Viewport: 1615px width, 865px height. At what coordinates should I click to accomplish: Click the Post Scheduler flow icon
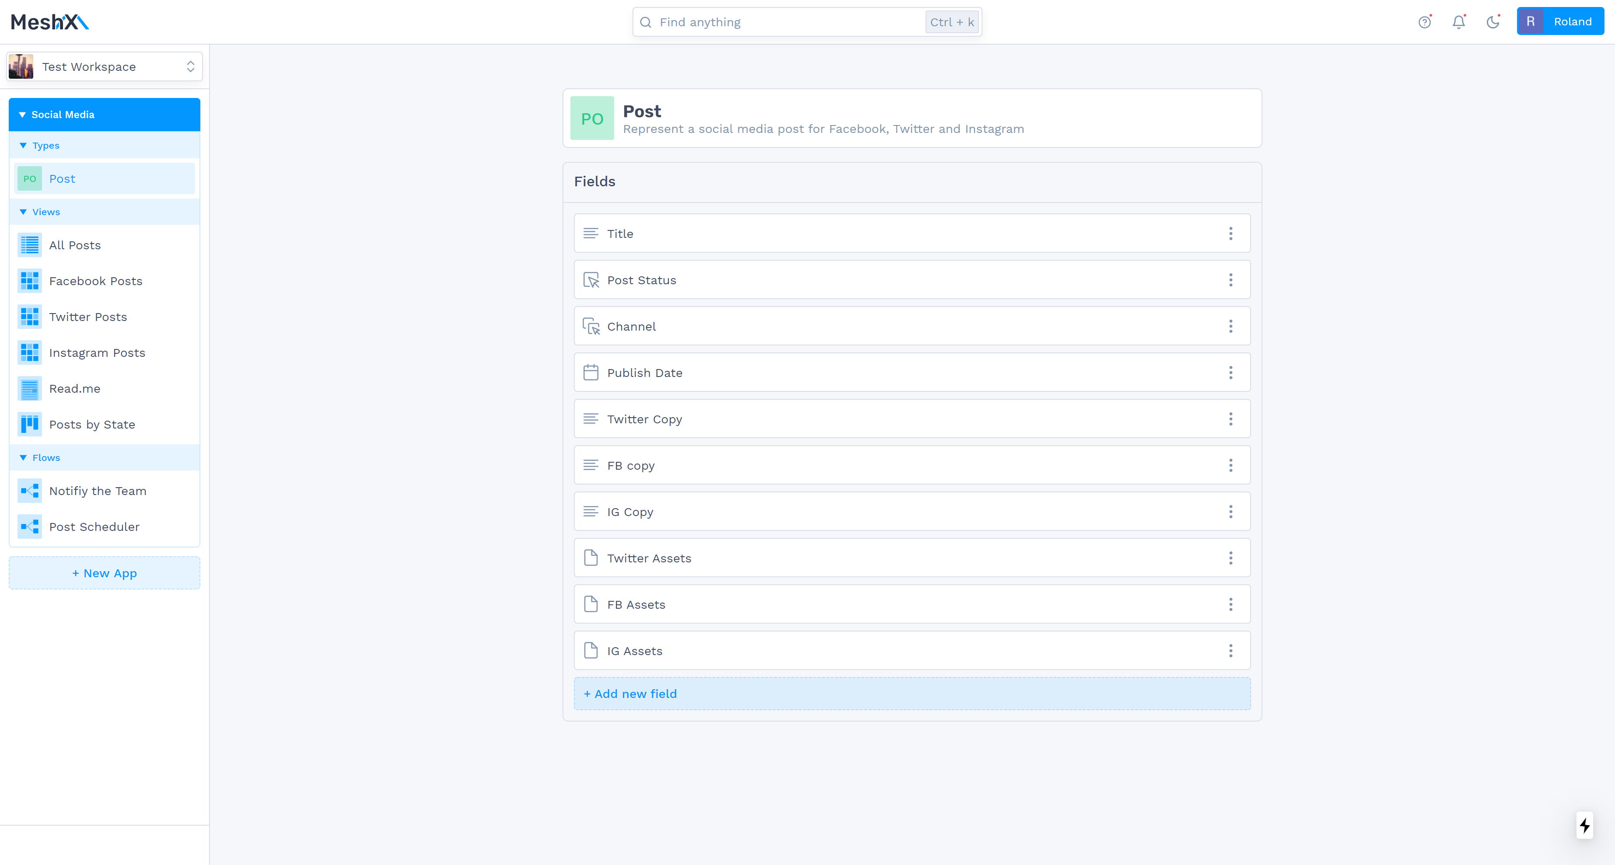click(x=29, y=527)
